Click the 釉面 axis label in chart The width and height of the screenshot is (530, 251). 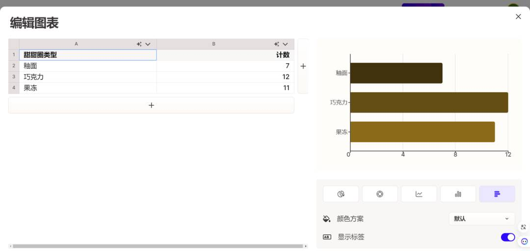(x=342, y=73)
